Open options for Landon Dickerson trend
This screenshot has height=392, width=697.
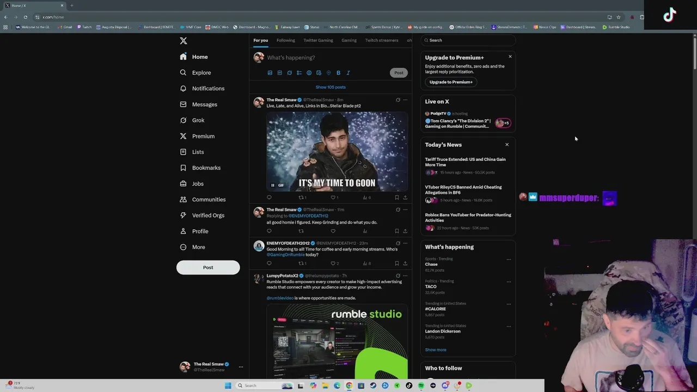pyautogui.click(x=509, y=327)
